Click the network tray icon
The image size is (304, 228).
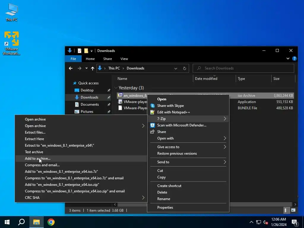[259, 222]
